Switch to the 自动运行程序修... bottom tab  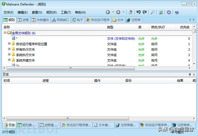click(155, 125)
